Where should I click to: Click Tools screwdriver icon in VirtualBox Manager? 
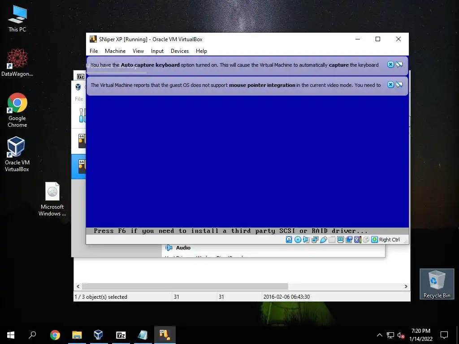point(82,115)
